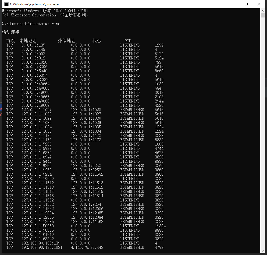Screen dimensions: 267x255
Task: Click the column header '外部地址'
Action: click(66, 41)
